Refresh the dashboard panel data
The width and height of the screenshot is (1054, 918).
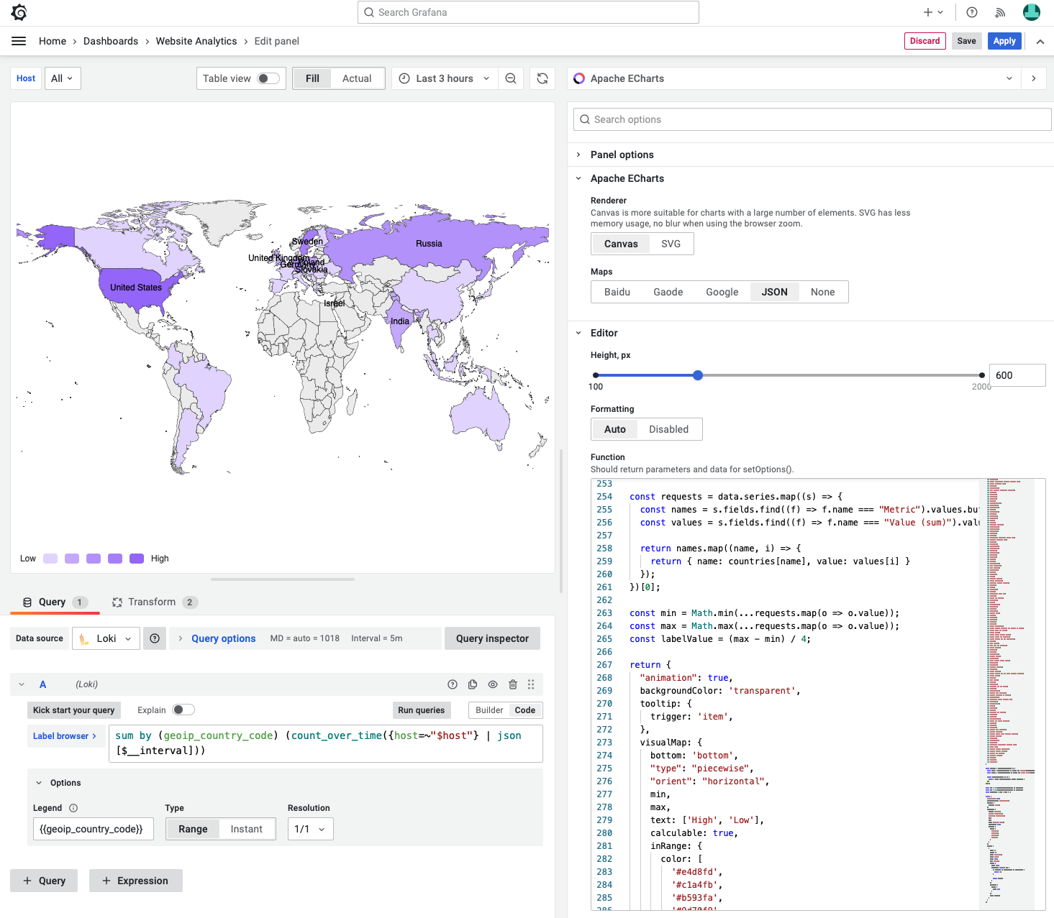542,78
